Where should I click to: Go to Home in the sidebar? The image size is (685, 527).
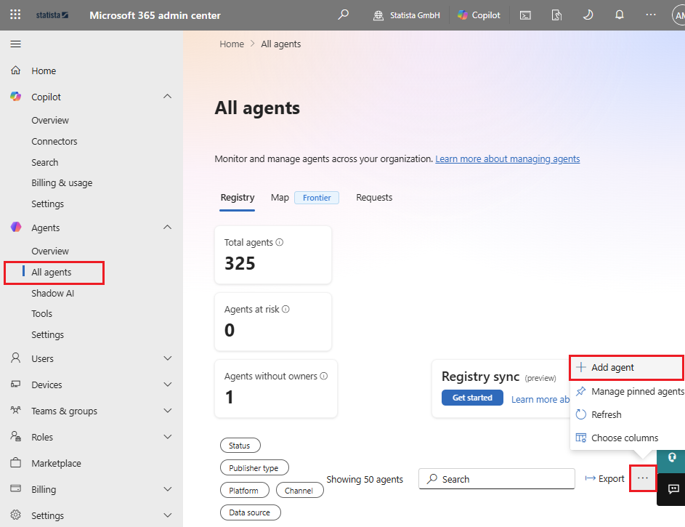point(44,71)
